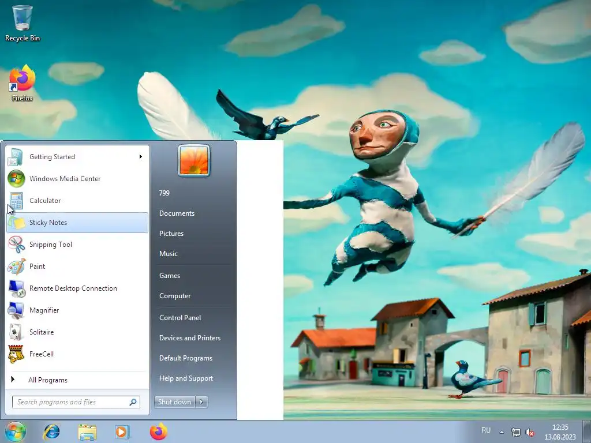Screen dimensions: 591x443
Task: Launch FreeCell game entry
Action: [77, 354]
